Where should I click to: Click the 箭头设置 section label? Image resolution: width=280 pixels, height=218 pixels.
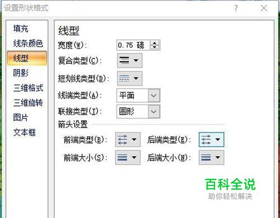73,125
